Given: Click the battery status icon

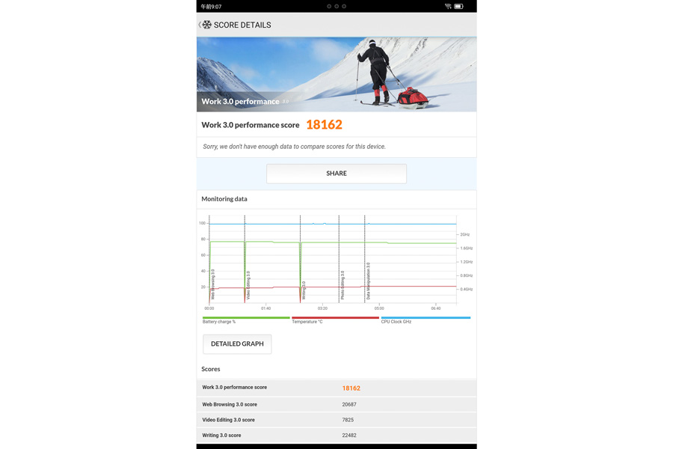Looking at the screenshot, I should pyautogui.click(x=459, y=7).
